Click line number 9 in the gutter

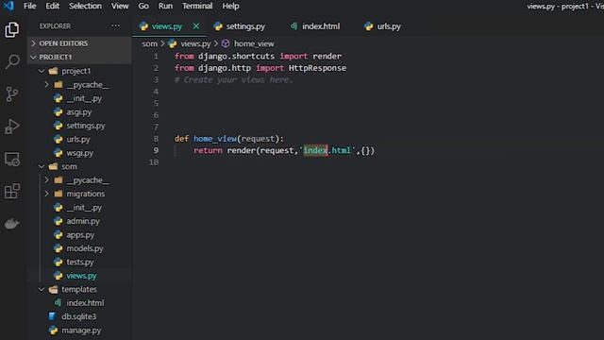coord(156,150)
